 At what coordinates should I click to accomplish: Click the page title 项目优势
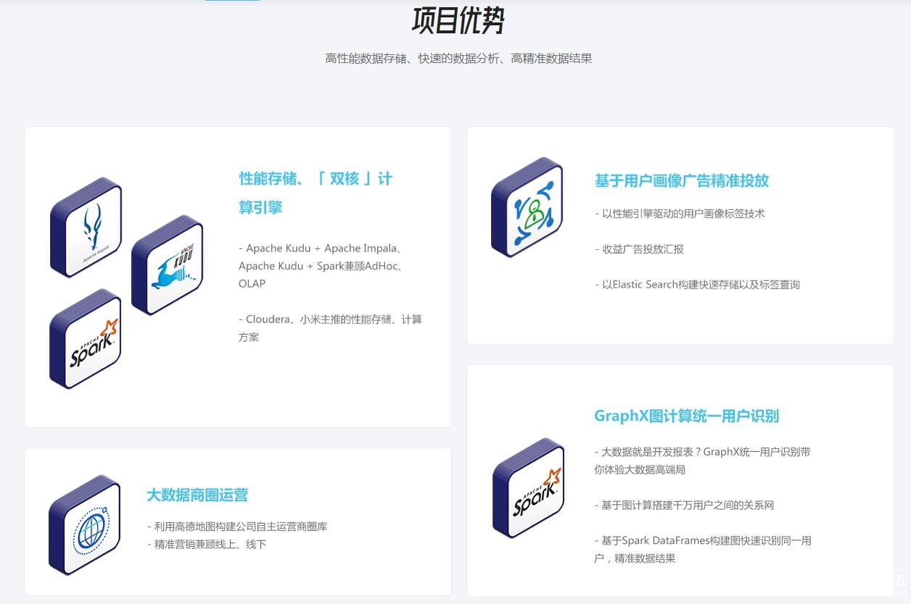tap(458, 20)
